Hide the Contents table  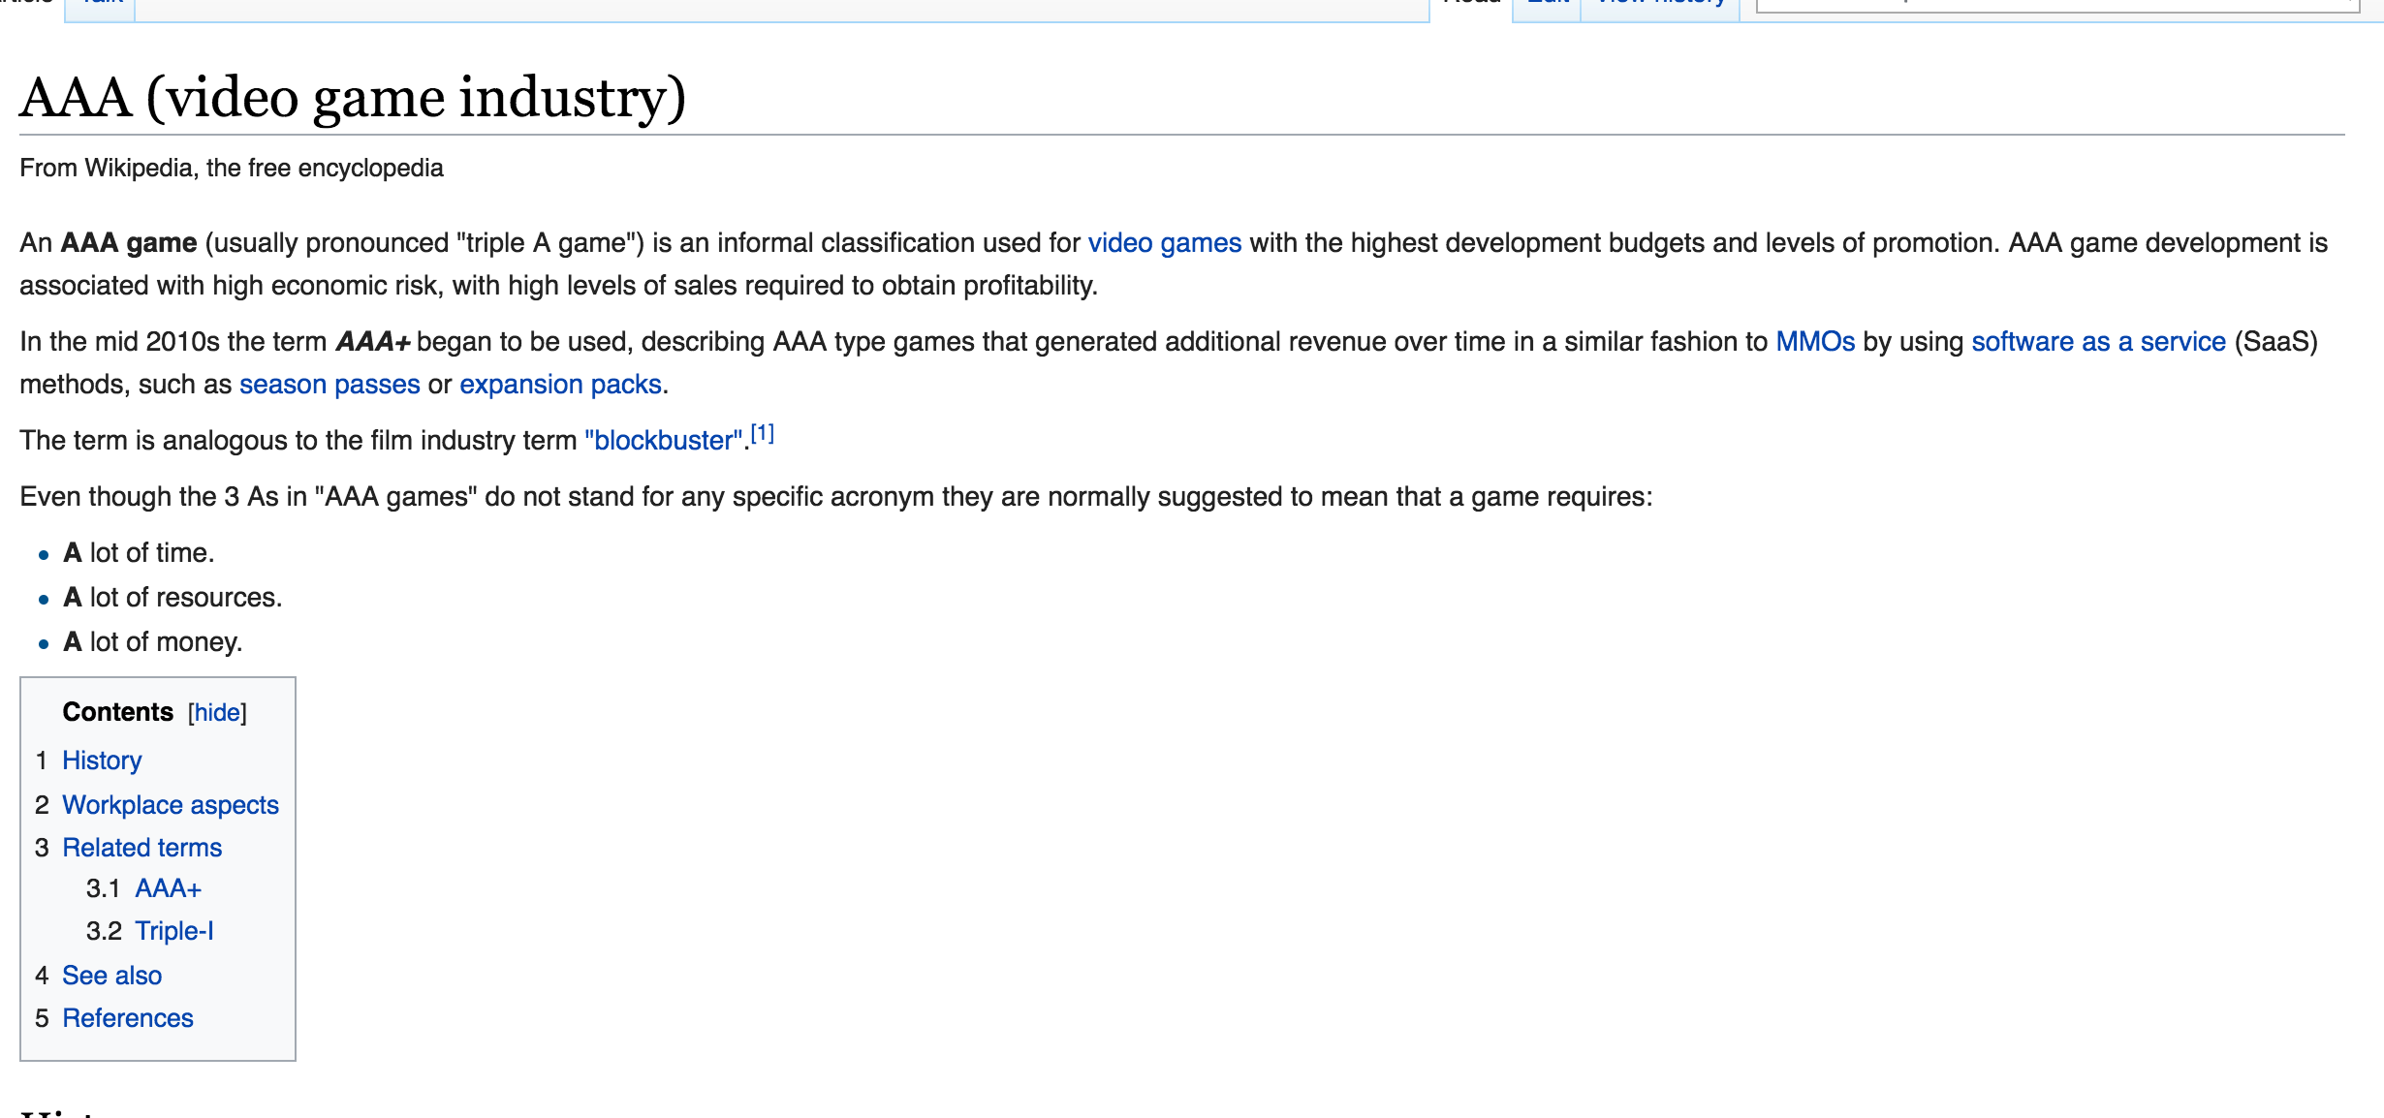click(x=217, y=713)
